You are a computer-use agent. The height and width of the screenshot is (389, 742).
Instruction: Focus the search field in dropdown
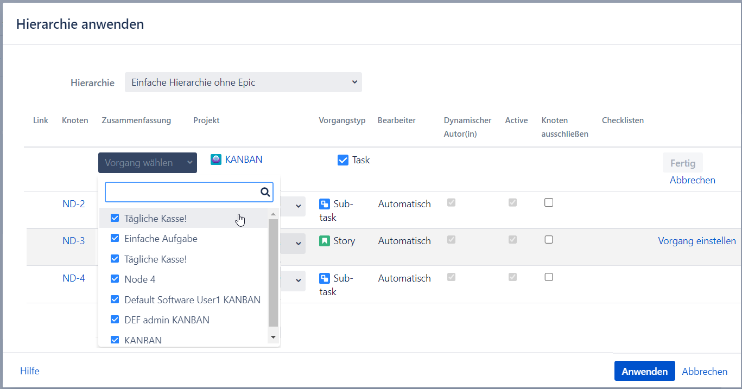tap(182, 192)
